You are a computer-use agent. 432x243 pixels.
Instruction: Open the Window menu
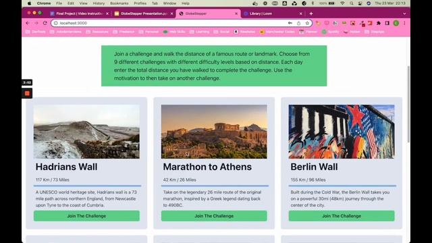(x=169, y=3)
